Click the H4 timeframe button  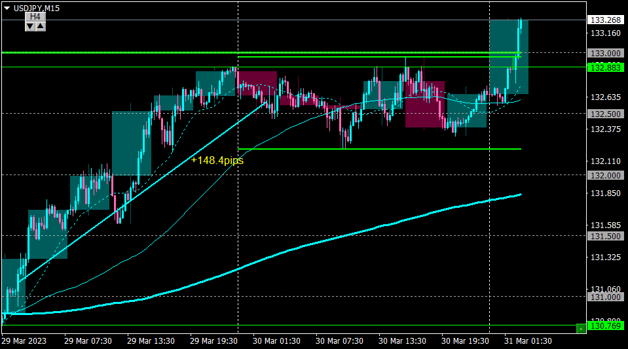click(x=35, y=16)
